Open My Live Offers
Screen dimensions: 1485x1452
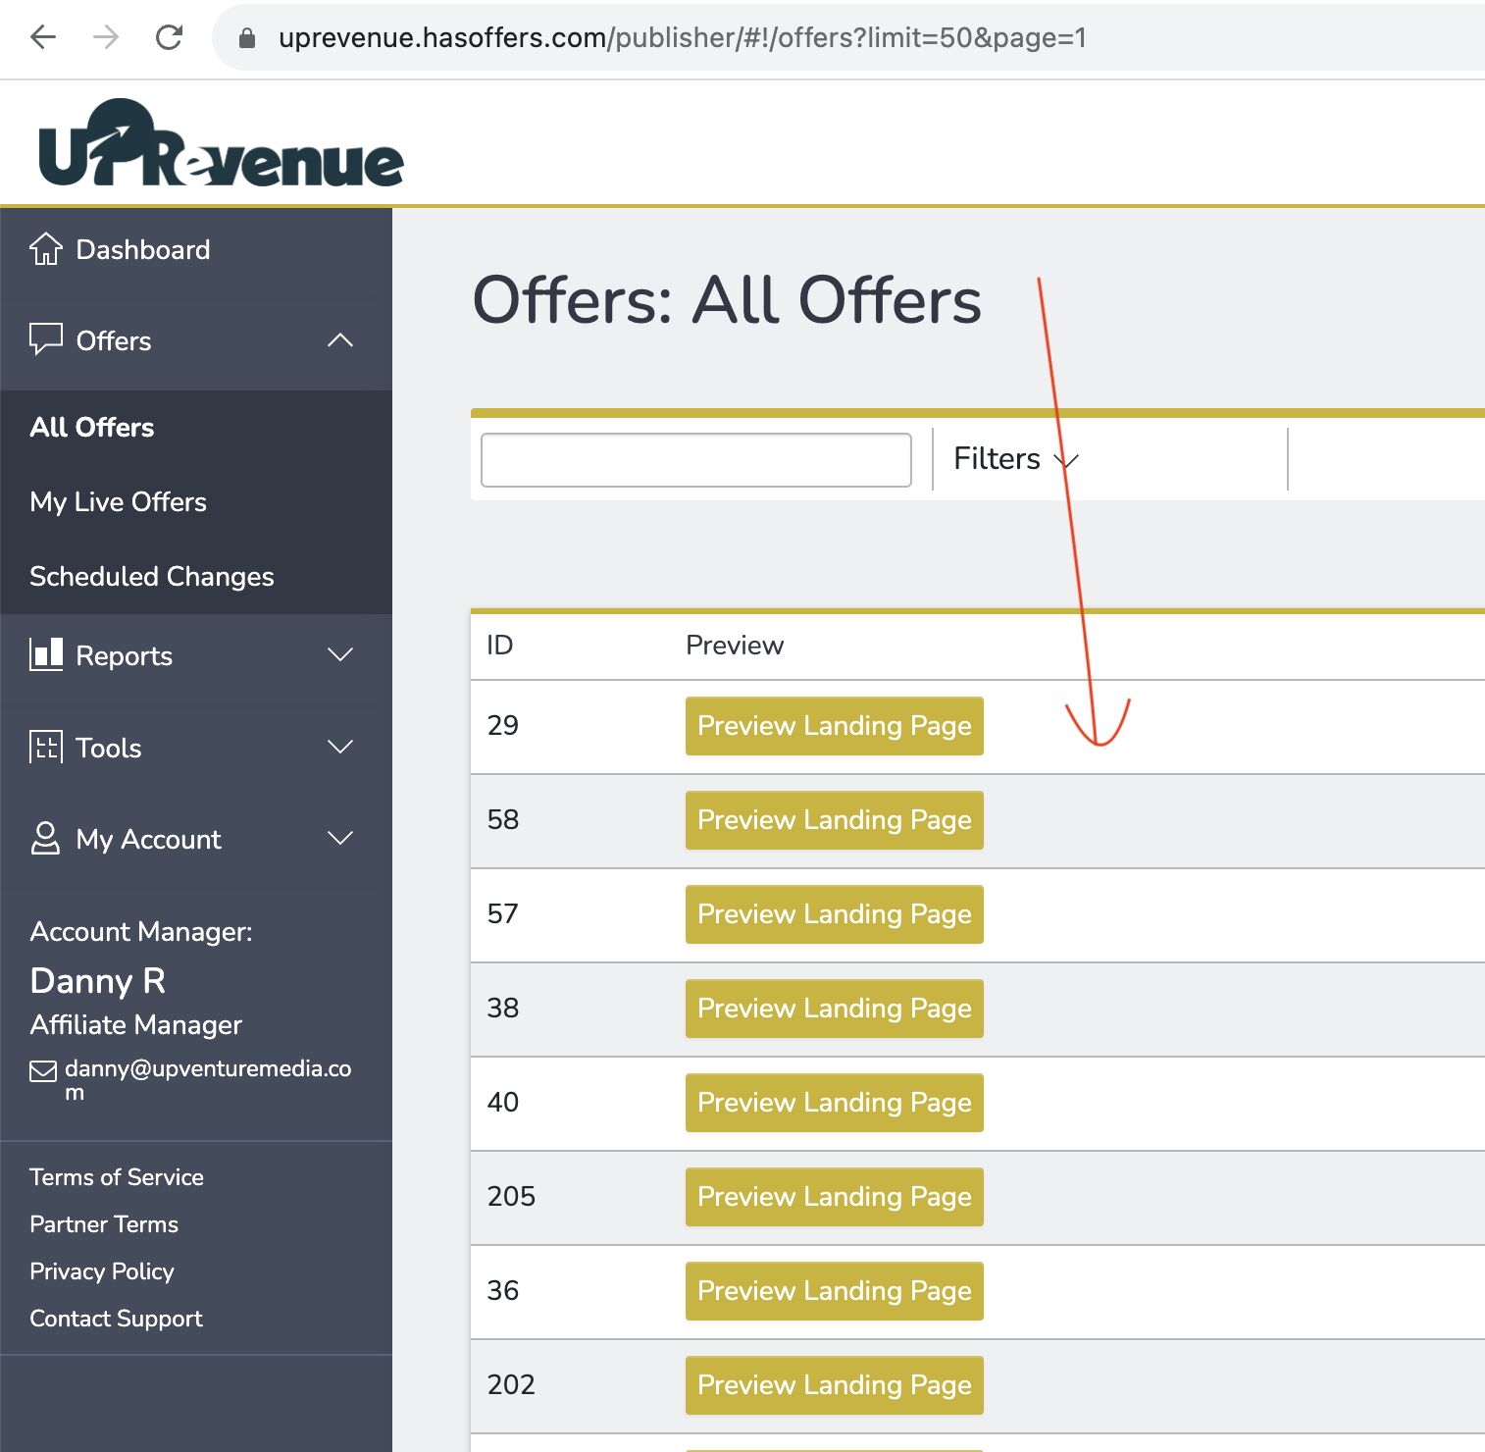point(118,501)
